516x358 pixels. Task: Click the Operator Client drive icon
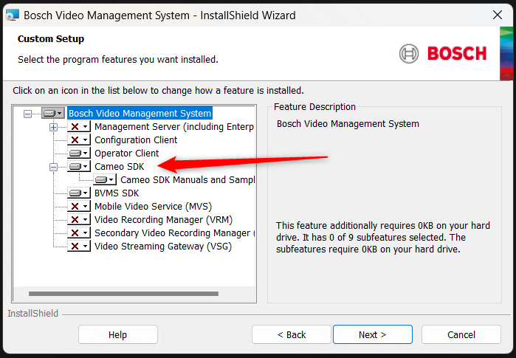(75, 154)
